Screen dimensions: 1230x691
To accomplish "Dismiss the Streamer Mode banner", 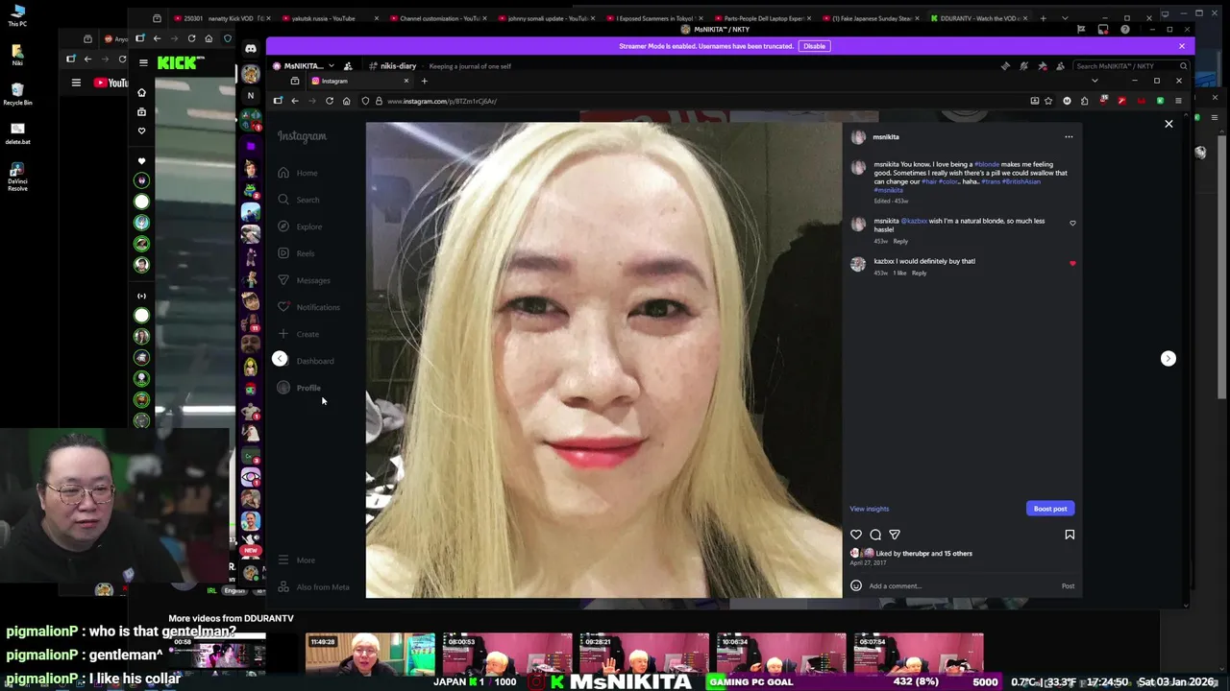I will pos(1182,46).
